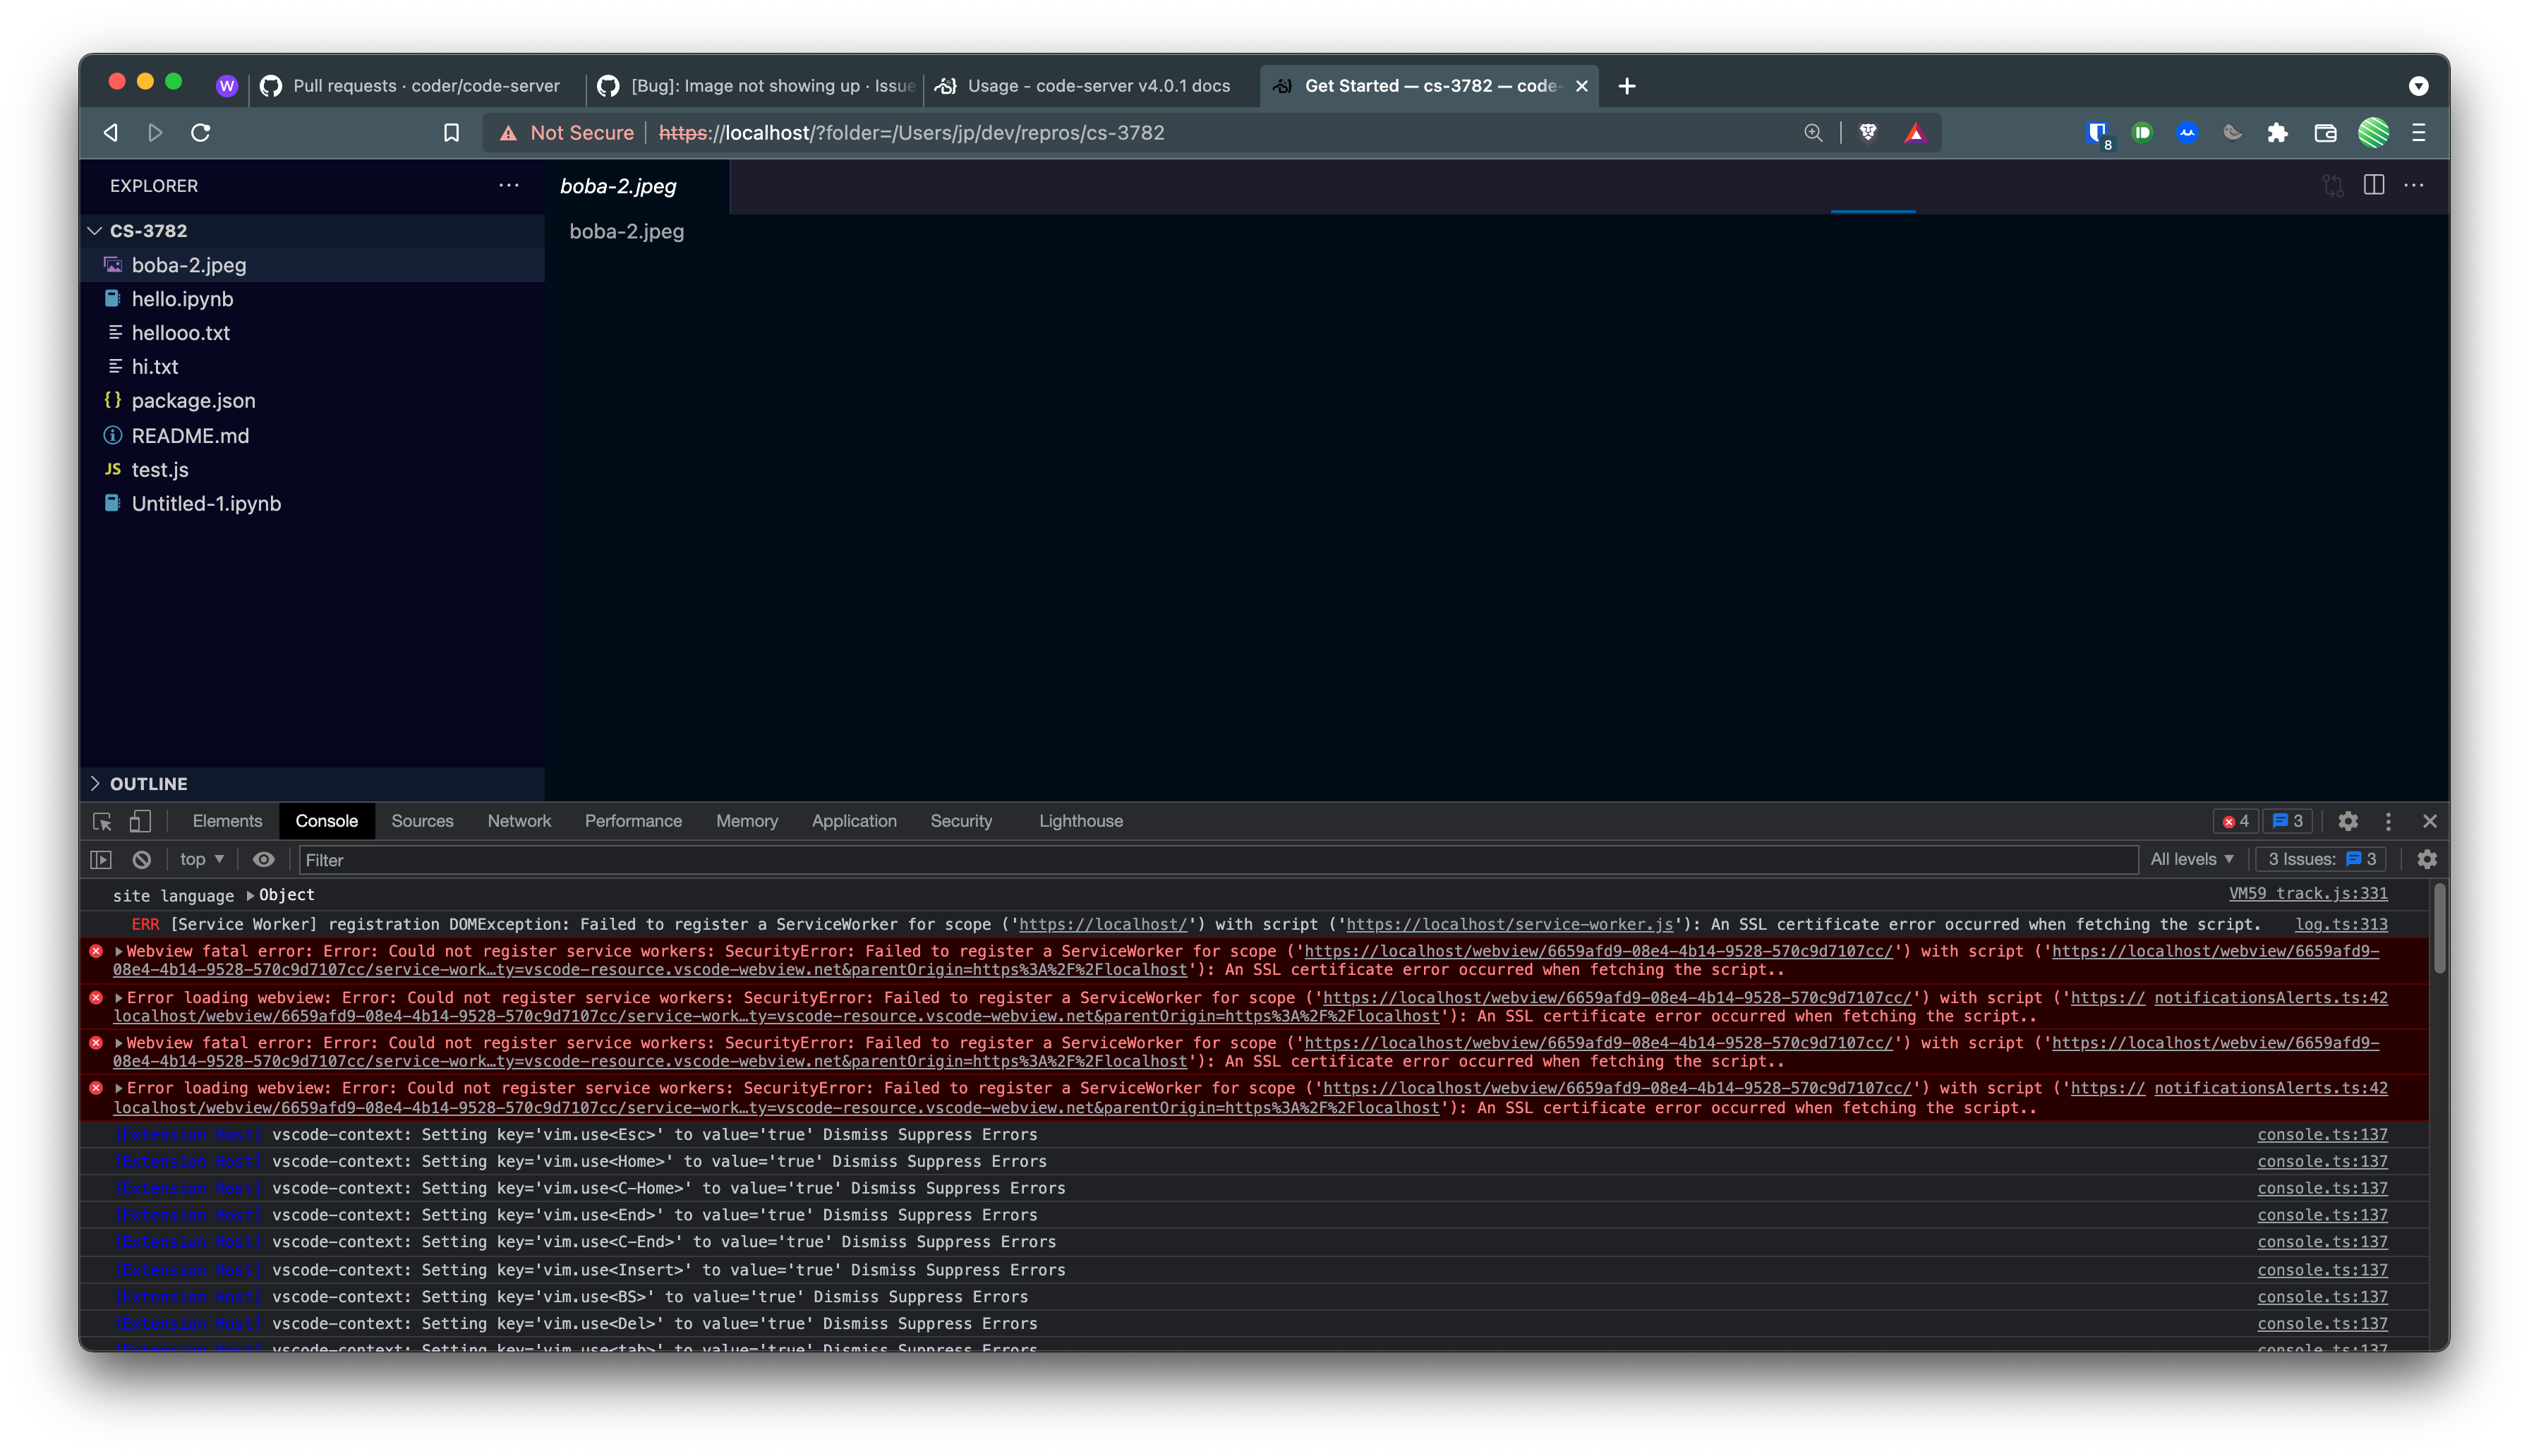Screen dimensions: 2529x1456
Task: Click the browser bookmark star icon
Action: coord(451,132)
